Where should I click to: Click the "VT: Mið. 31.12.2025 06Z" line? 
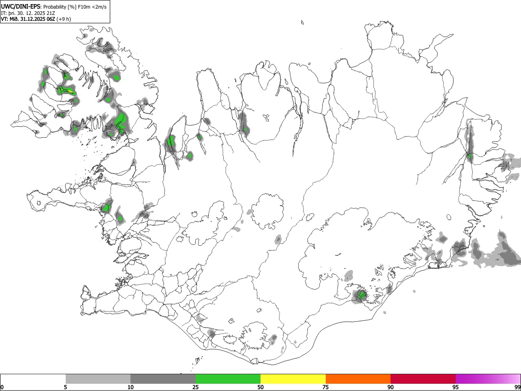(28, 19)
